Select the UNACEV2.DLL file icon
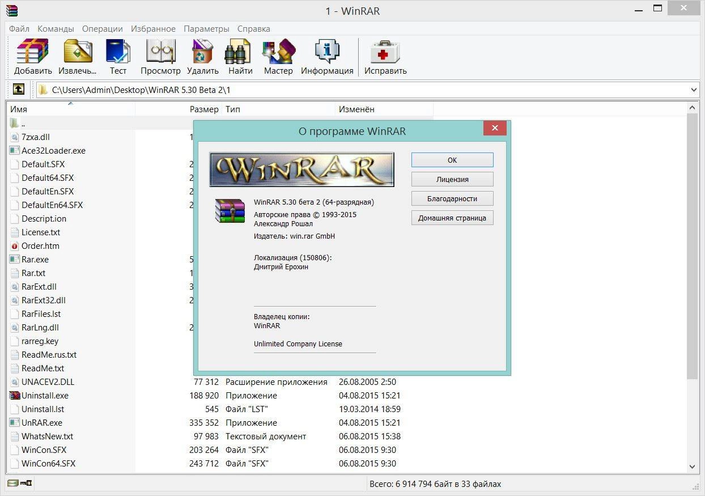This screenshot has height=496, width=705. [x=15, y=382]
